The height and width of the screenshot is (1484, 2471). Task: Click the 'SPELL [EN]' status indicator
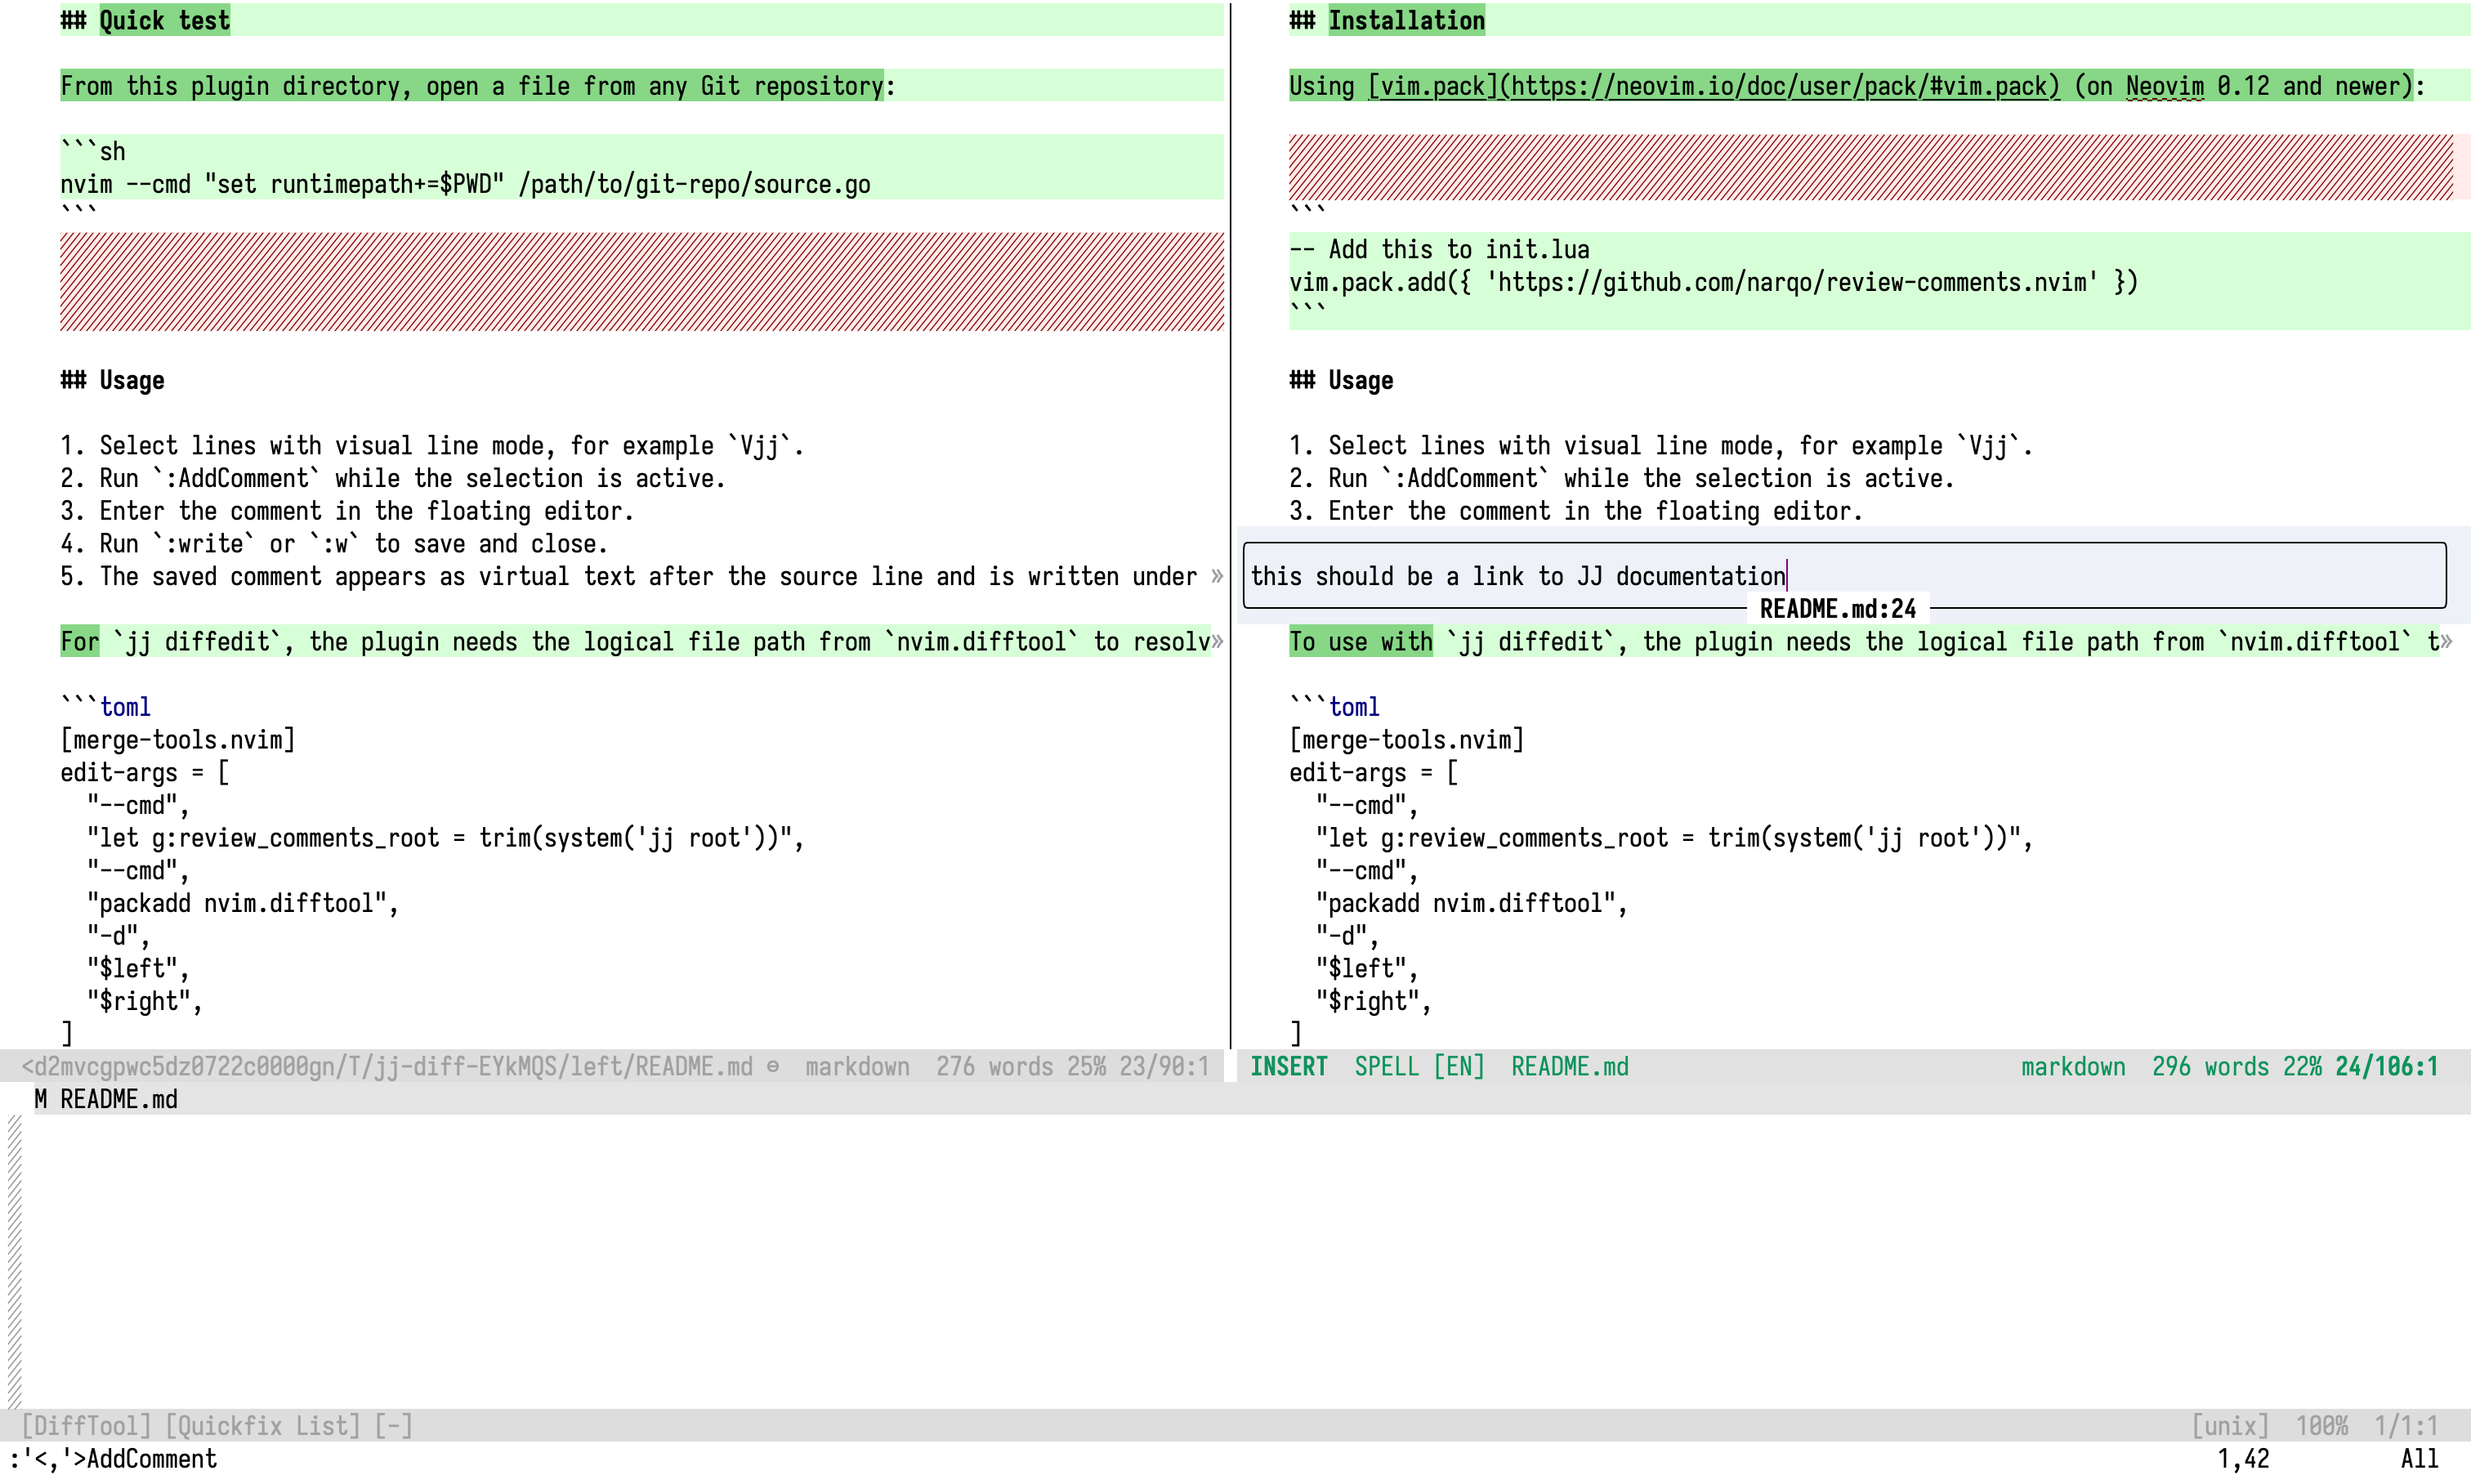(1419, 1067)
